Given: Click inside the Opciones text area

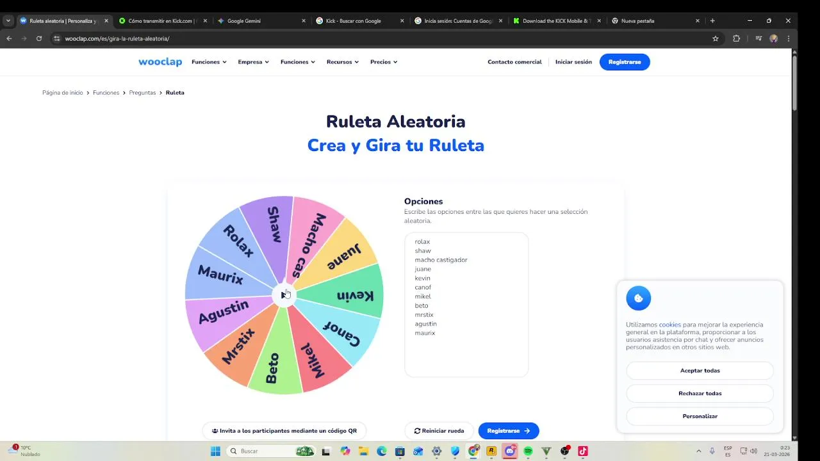Looking at the screenshot, I should pyautogui.click(x=466, y=305).
